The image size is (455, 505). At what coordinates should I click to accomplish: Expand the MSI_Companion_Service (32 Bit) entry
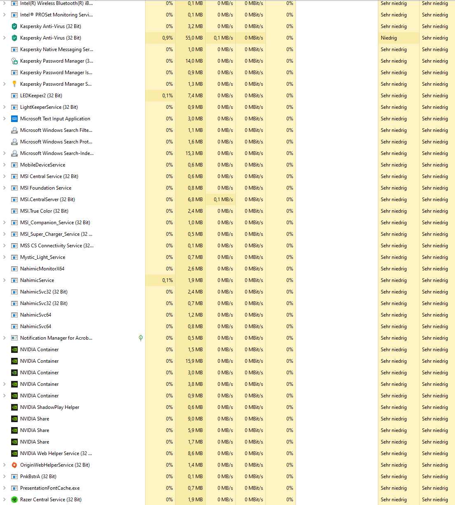4,223
